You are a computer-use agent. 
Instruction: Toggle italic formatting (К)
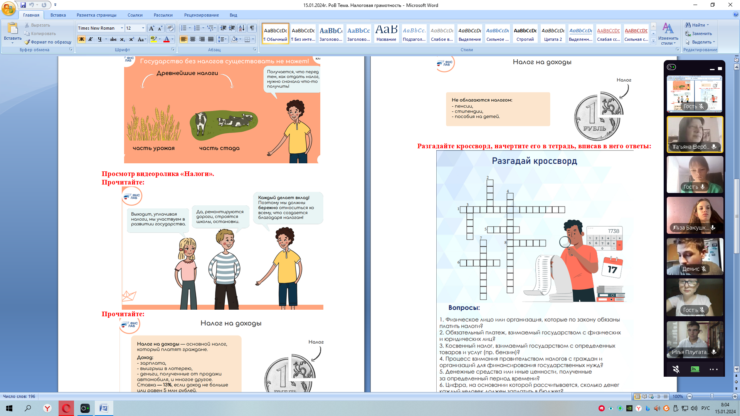click(90, 39)
